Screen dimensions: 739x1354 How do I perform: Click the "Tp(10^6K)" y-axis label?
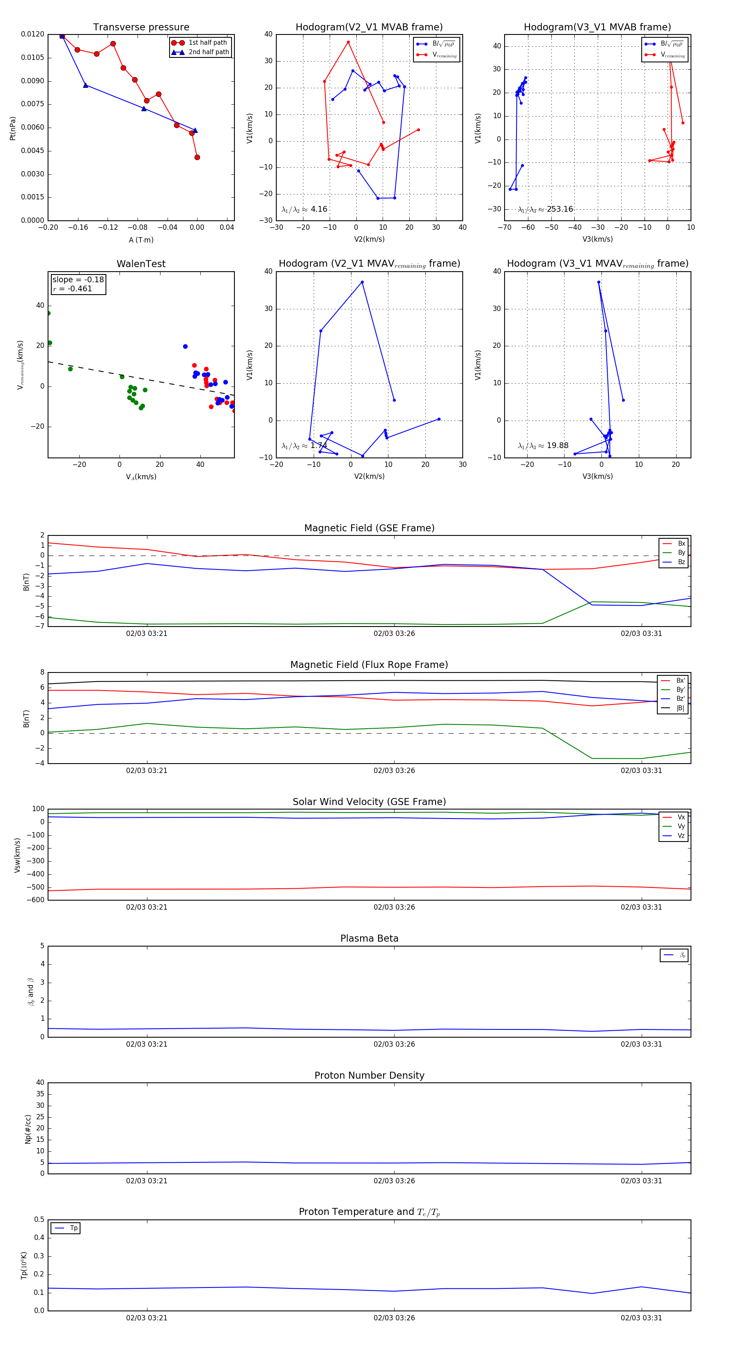pos(24,1265)
